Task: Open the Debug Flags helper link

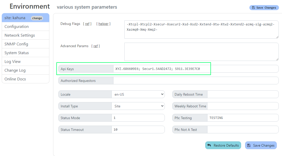Action: (103, 24)
